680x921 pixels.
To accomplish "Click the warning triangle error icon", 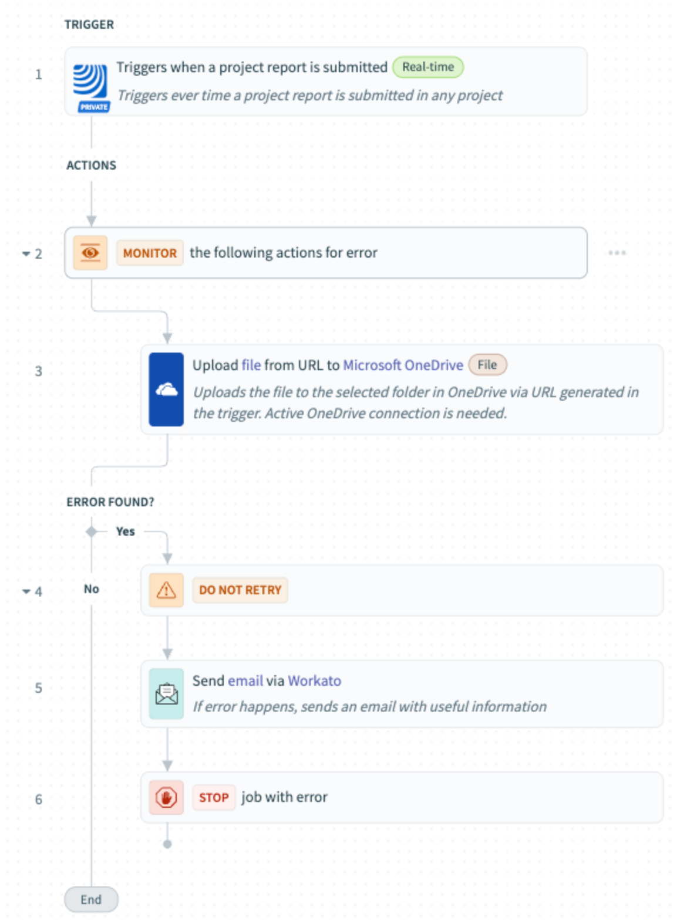I will point(166,590).
